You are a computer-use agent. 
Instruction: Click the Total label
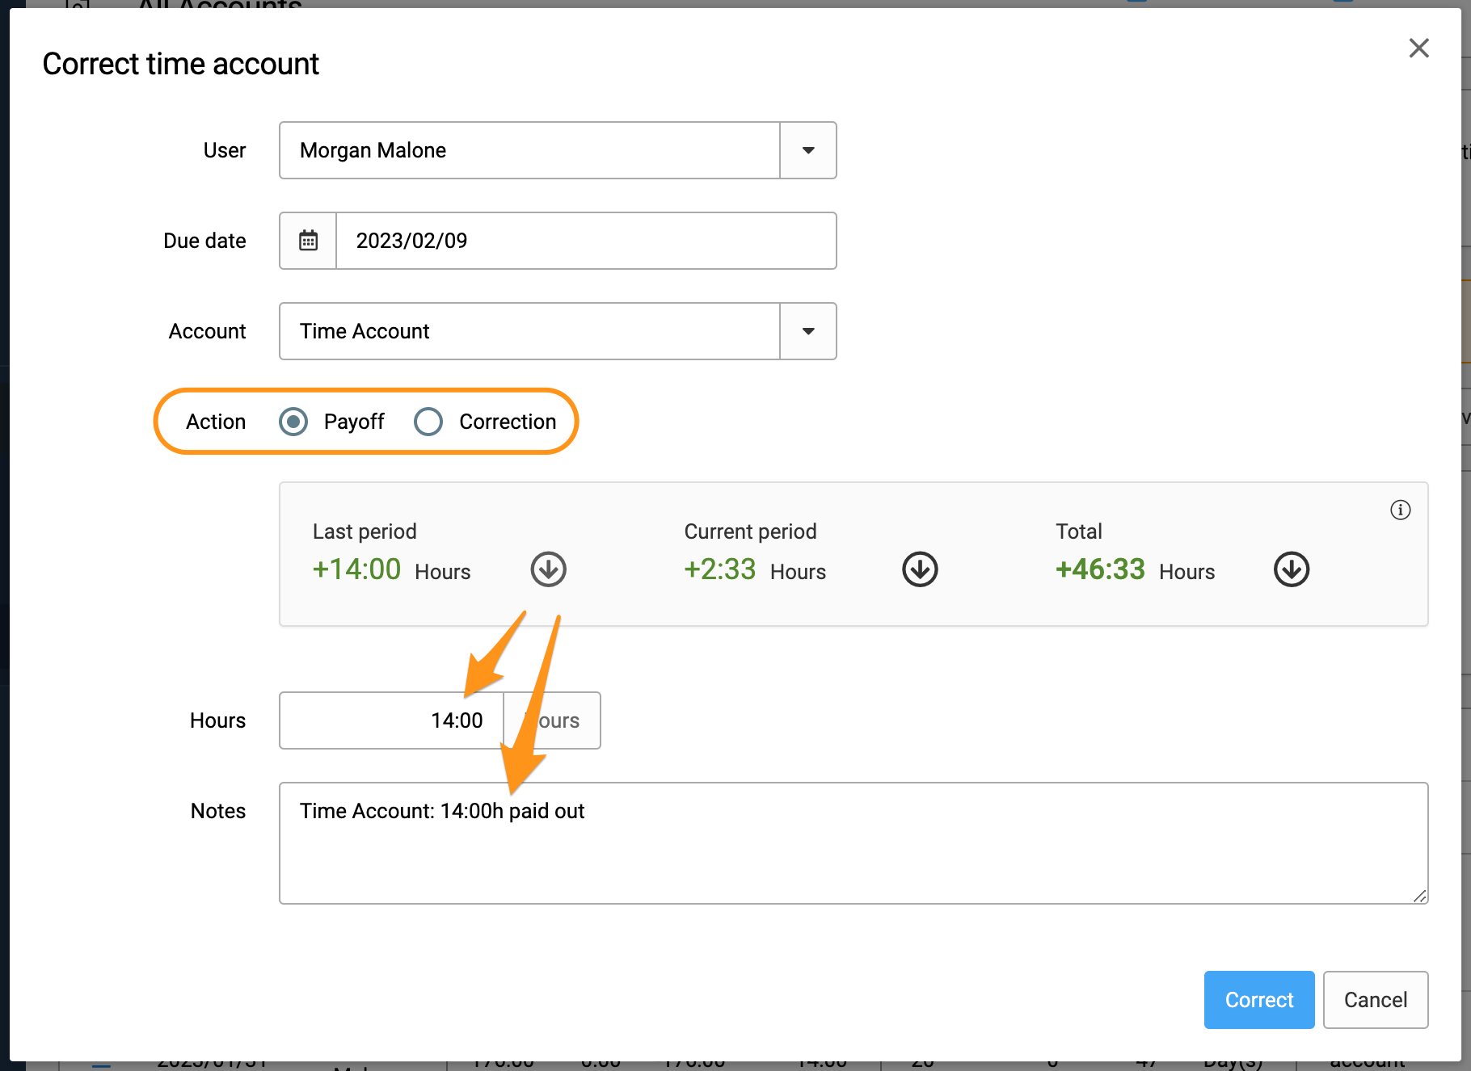[1079, 531]
